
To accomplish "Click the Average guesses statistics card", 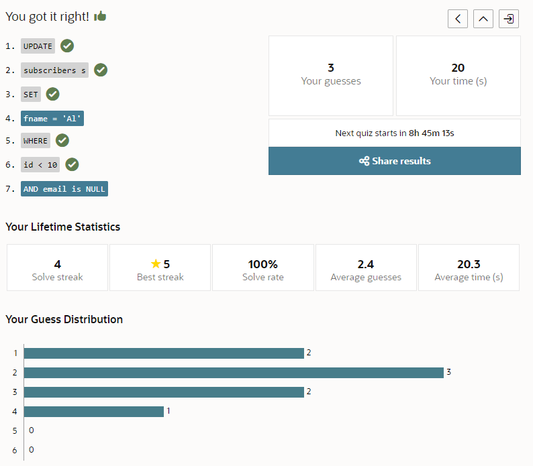I will [366, 268].
